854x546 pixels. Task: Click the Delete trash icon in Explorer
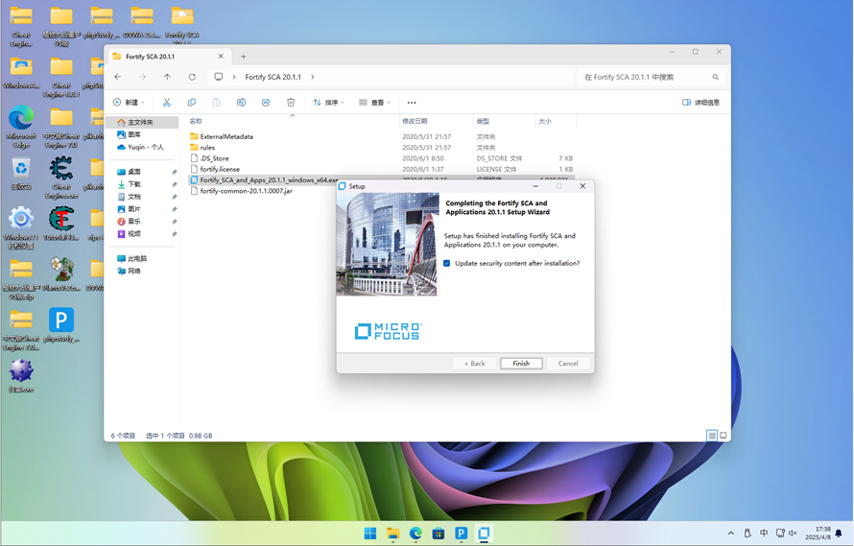(291, 103)
